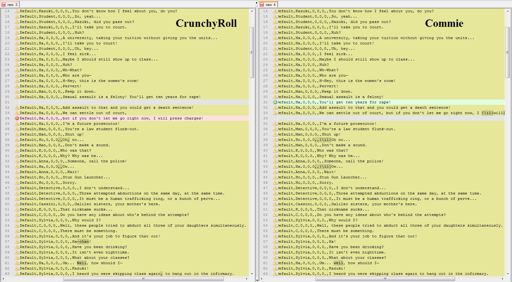This screenshot has height=282, width=512.
Task: Click the warning icon on line 61 in left pane
Action: click(x=17, y=263)
